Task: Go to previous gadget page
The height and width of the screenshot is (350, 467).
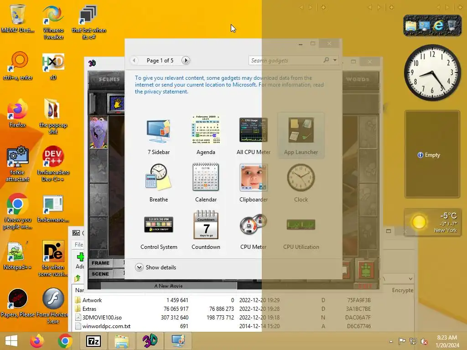Action: pos(134,61)
